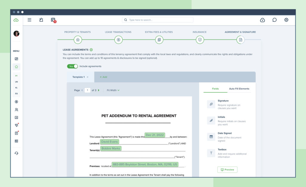Open the reports chart icon in sidebar

16,118
